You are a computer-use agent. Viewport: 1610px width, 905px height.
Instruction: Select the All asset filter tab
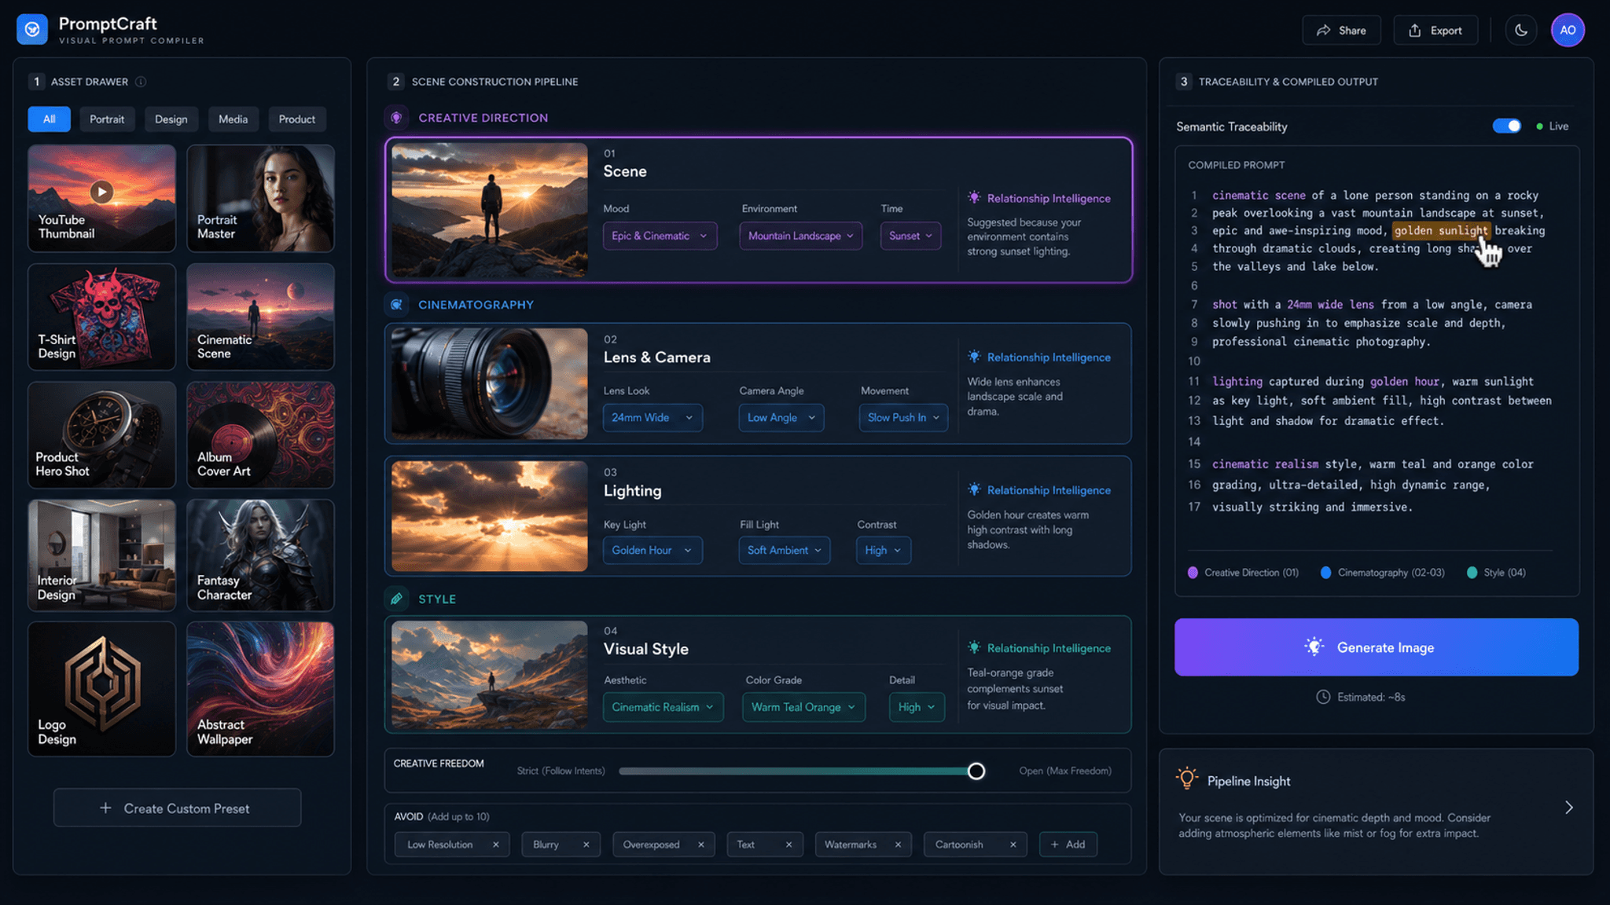coord(50,119)
